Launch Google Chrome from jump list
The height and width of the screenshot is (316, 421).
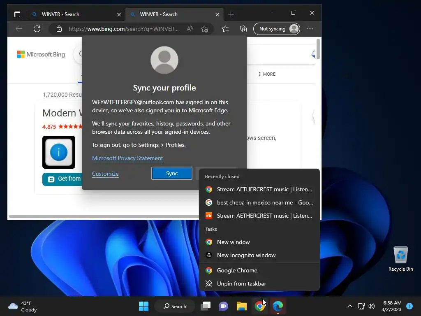click(x=259, y=271)
